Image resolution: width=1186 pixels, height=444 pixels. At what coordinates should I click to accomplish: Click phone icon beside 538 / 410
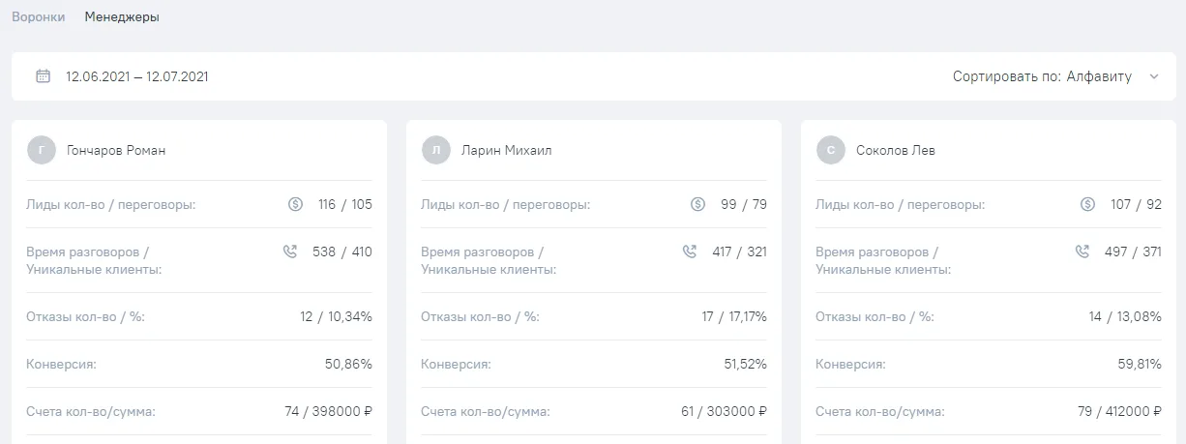(x=290, y=252)
